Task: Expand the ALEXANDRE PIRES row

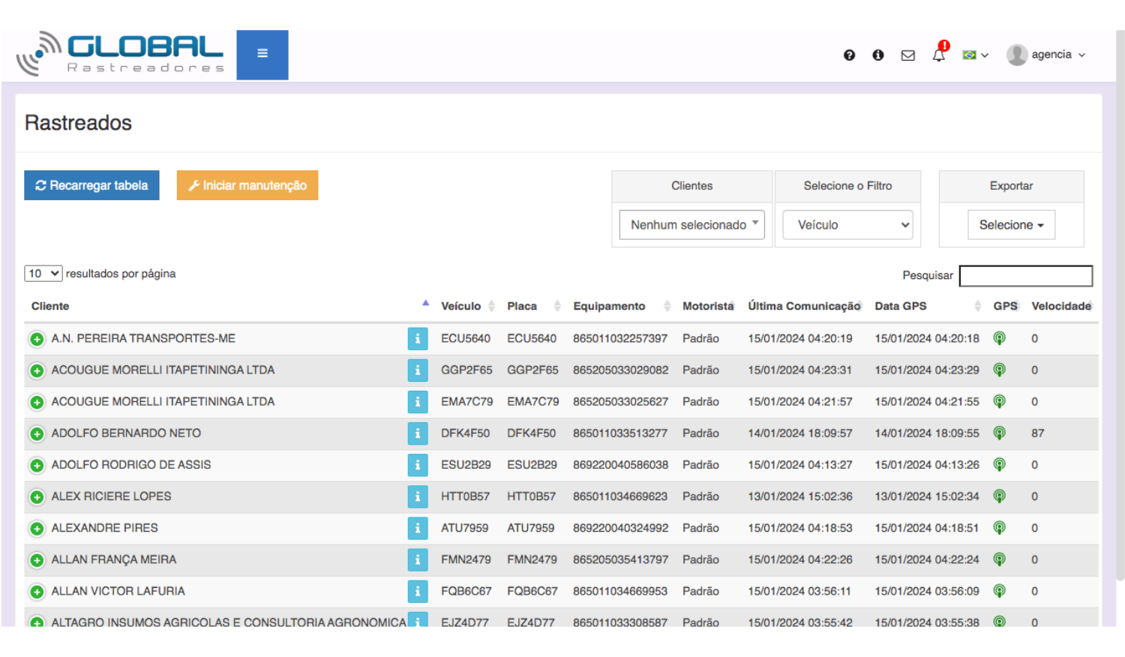Action: coord(37,529)
